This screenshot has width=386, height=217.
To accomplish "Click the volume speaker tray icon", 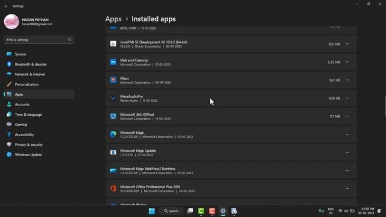I will pos(346,211).
